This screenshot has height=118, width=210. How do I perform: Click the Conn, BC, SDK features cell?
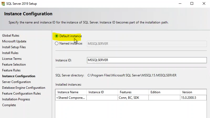pos(133,98)
